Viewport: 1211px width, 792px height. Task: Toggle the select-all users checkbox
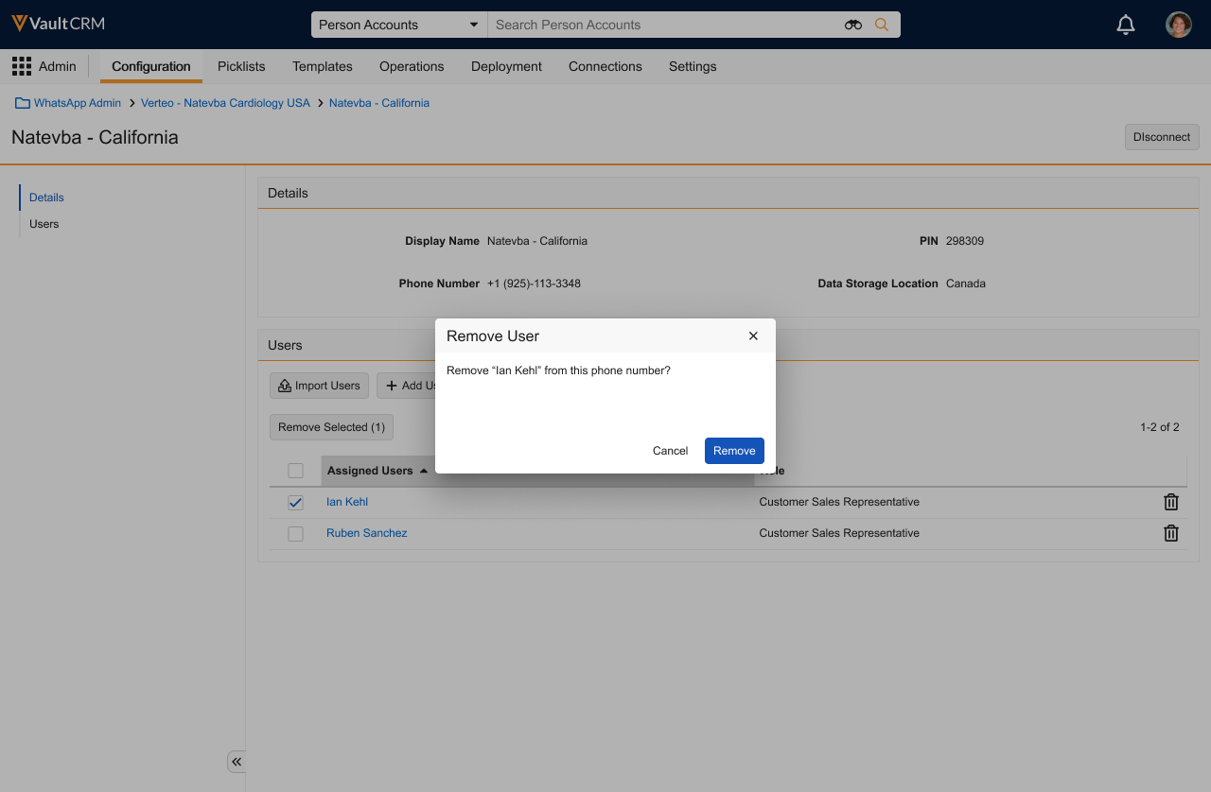(296, 471)
